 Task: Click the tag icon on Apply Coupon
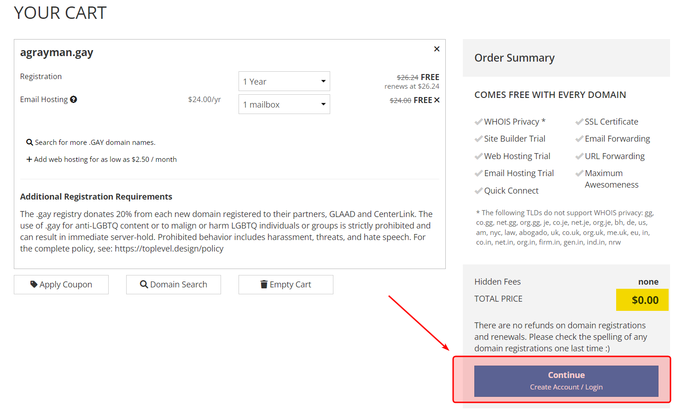coord(34,284)
